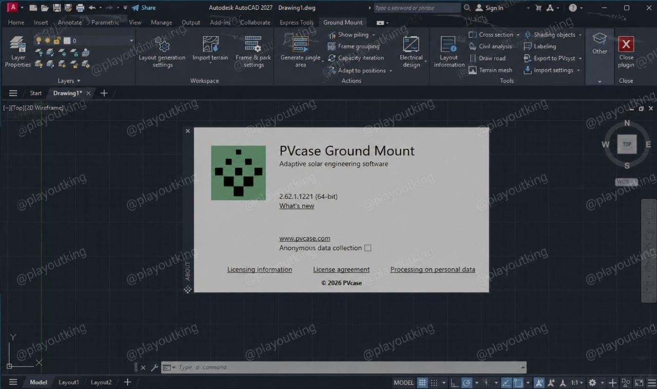Expand the layer dropdown list
Viewport: 657px width, 389px height.
tap(131, 41)
